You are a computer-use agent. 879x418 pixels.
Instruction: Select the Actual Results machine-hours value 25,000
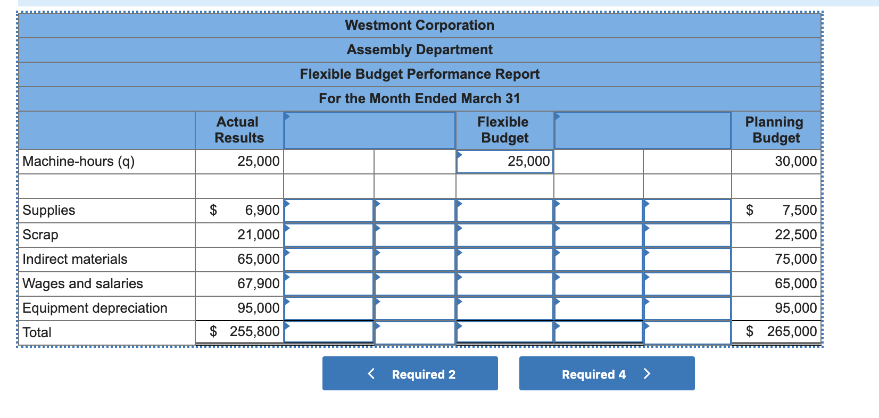click(x=258, y=161)
